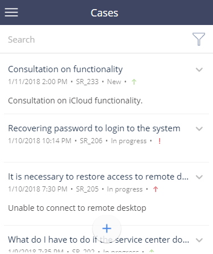
Task: Focus the Search input field
Action: click(x=98, y=40)
